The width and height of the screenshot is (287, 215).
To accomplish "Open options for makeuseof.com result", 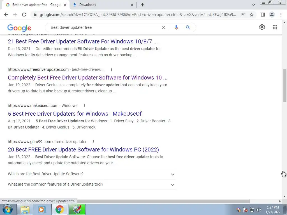I will (85, 106).
